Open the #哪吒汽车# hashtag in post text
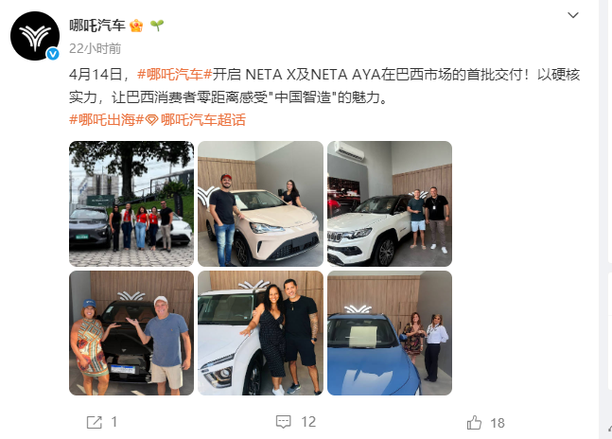 tap(174, 74)
